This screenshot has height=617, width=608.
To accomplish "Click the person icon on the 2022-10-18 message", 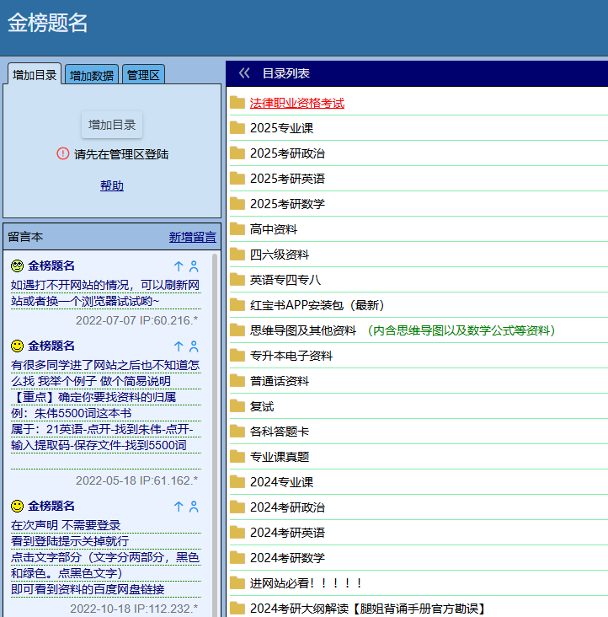I will pos(194,507).
